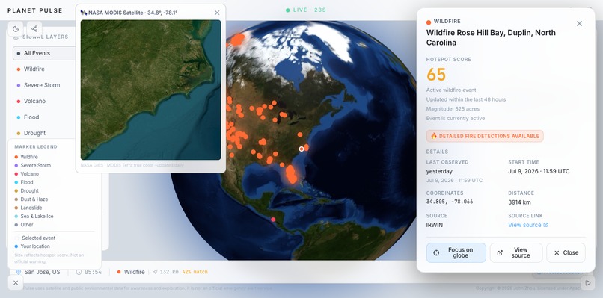Click the satellite icon in NASA MODIS title
603x298 pixels.
pyautogui.click(x=84, y=13)
